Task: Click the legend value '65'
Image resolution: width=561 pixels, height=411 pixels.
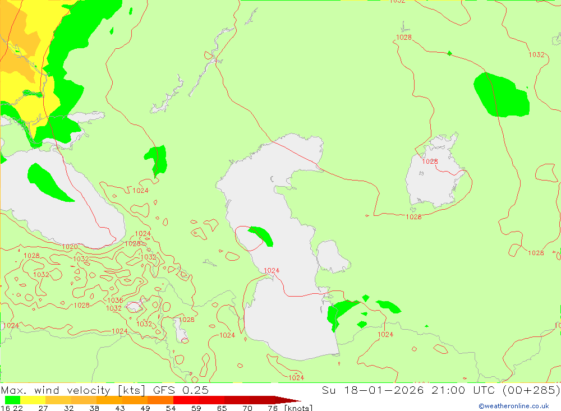Action: [222, 408]
